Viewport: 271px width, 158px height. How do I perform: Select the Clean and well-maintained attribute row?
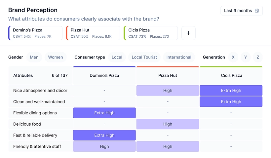point(39,101)
